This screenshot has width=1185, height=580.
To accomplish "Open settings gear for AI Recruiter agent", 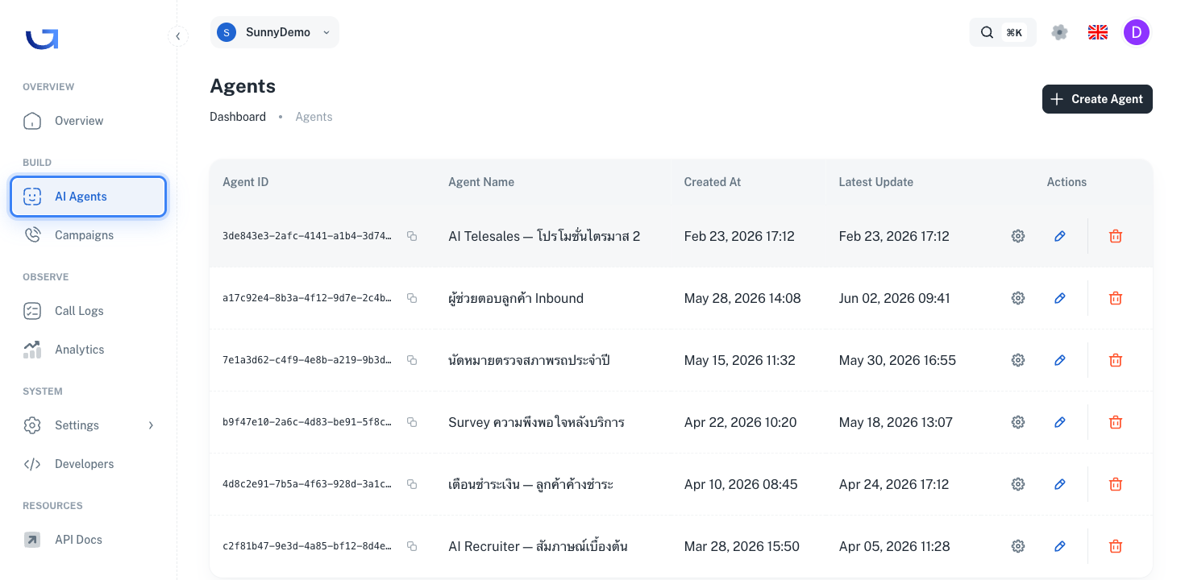I will 1018,546.
